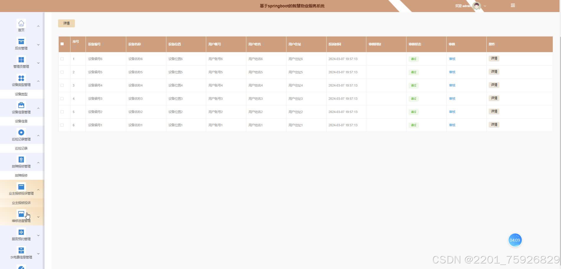Check the row with 设备编号5
The image size is (561, 269).
(62, 72)
